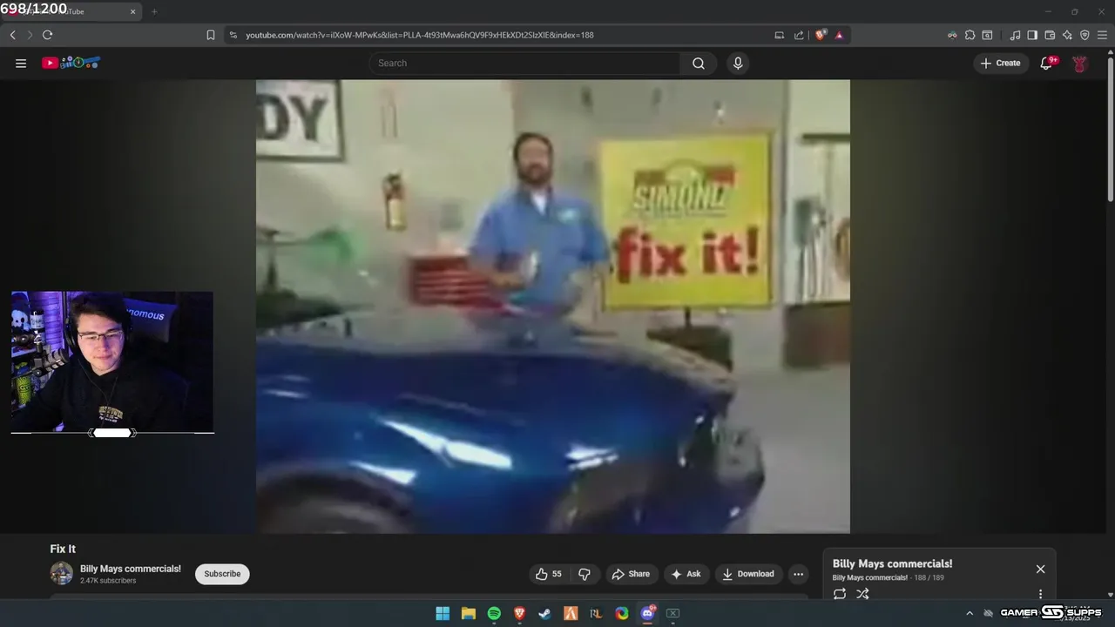Click into the YouTube search field

pyautogui.click(x=524, y=63)
